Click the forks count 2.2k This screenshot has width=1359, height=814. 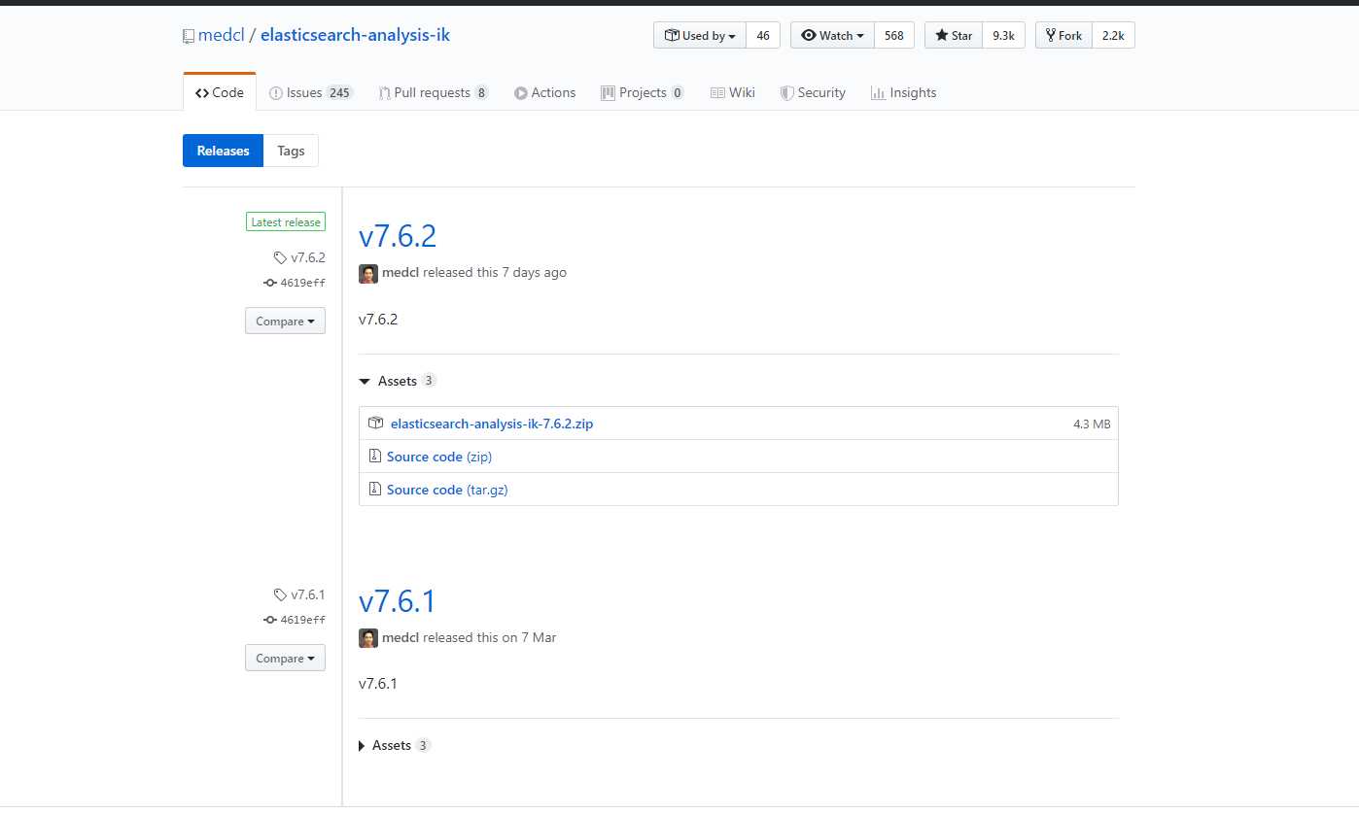click(1113, 35)
